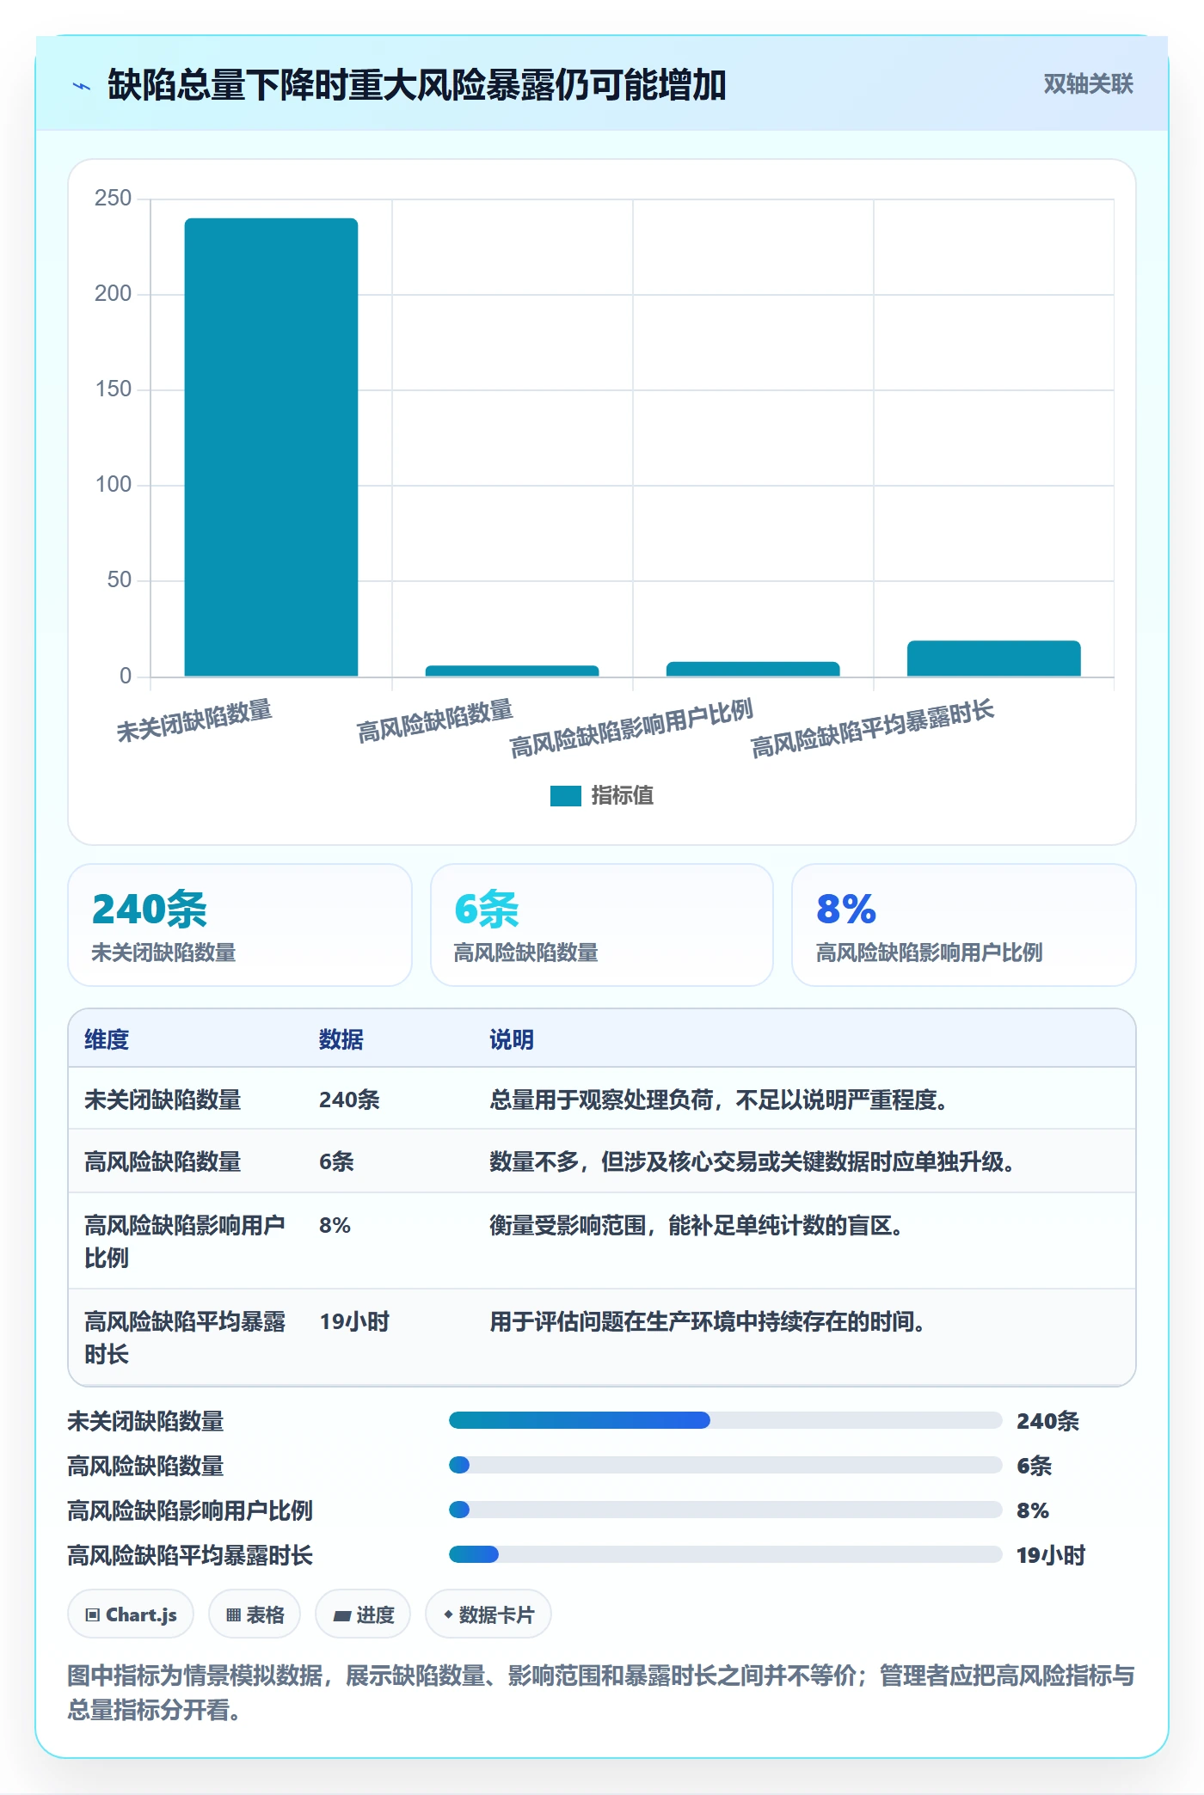Click the 未关闭缺陷数量 x-axis label
The image size is (1204, 1795).
(x=194, y=720)
